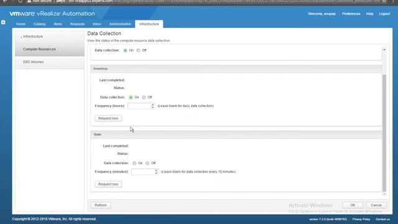Set Inventory data collection to On

[x=131, y=97]
